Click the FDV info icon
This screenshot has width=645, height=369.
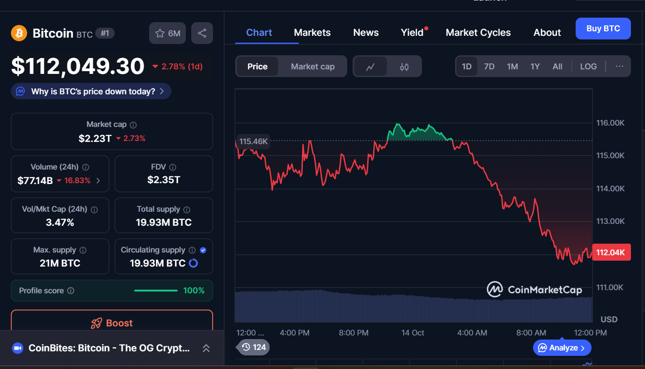(x=173, y=167)
